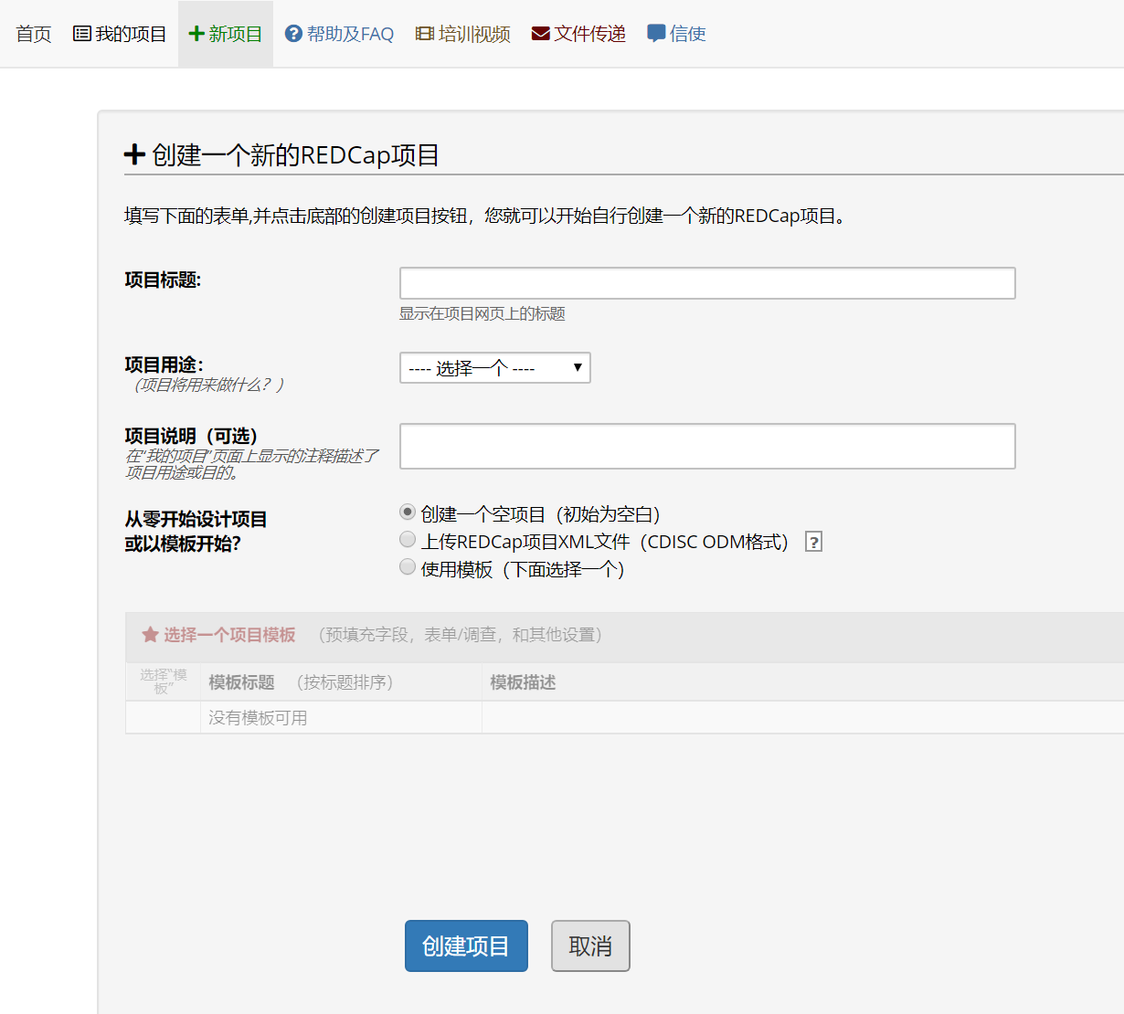The image size is (1124, 1014).
Task: Open the 首页 home link
Action: (34, 34)
